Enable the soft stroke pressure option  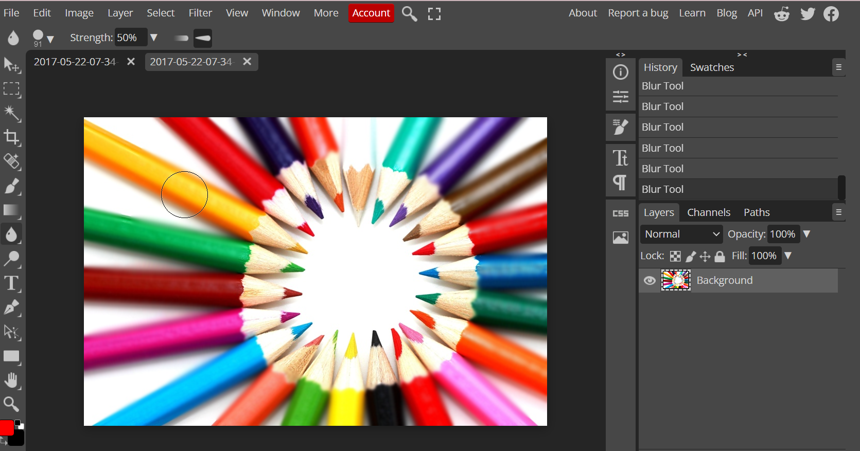pyautogui.click(x=181, y=38)
